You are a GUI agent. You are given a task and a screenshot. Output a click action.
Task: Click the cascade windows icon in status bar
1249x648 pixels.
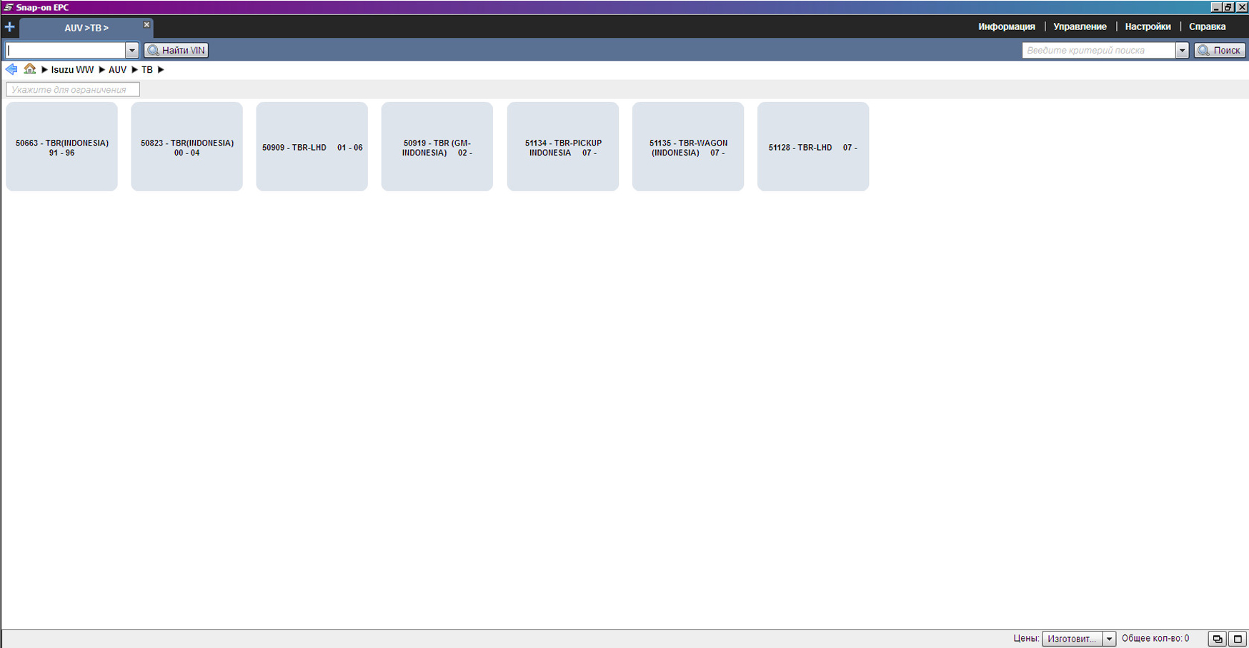coord(1217,639)
